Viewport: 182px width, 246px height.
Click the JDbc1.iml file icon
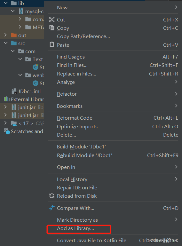pyautogui.click(x=14, y=91)
